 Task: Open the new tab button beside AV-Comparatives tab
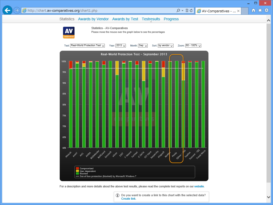pyautogui.click(x=245, y=11)
